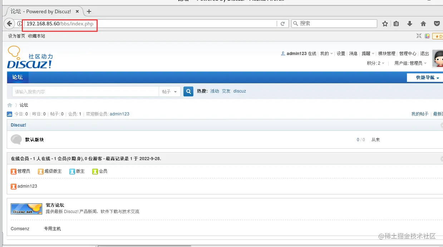Click the bookmark star in the address bar
Image resolution: width=443 pixels, height=247 pixels.
click(x=385, y=24)
